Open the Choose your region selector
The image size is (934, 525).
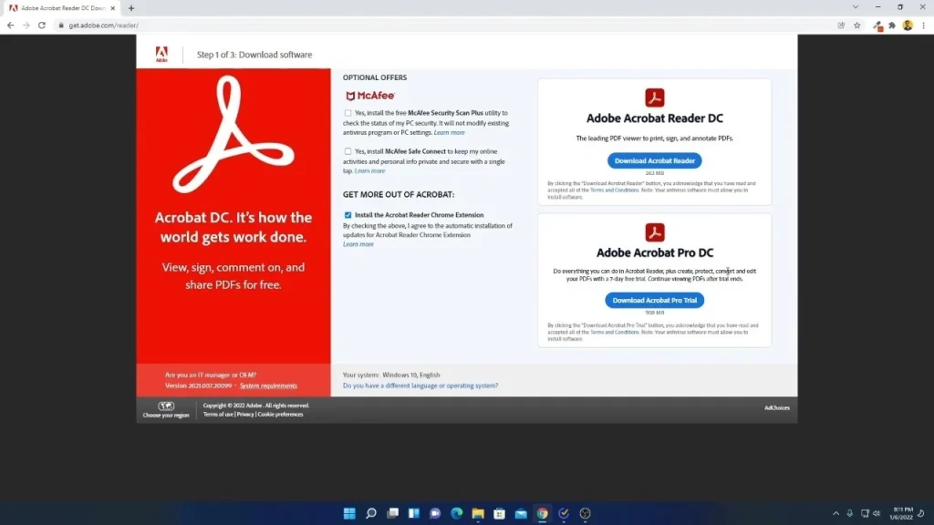(164, 411)
